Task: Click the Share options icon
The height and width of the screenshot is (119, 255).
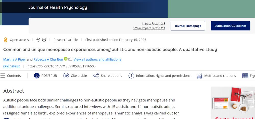Action: 96,76
